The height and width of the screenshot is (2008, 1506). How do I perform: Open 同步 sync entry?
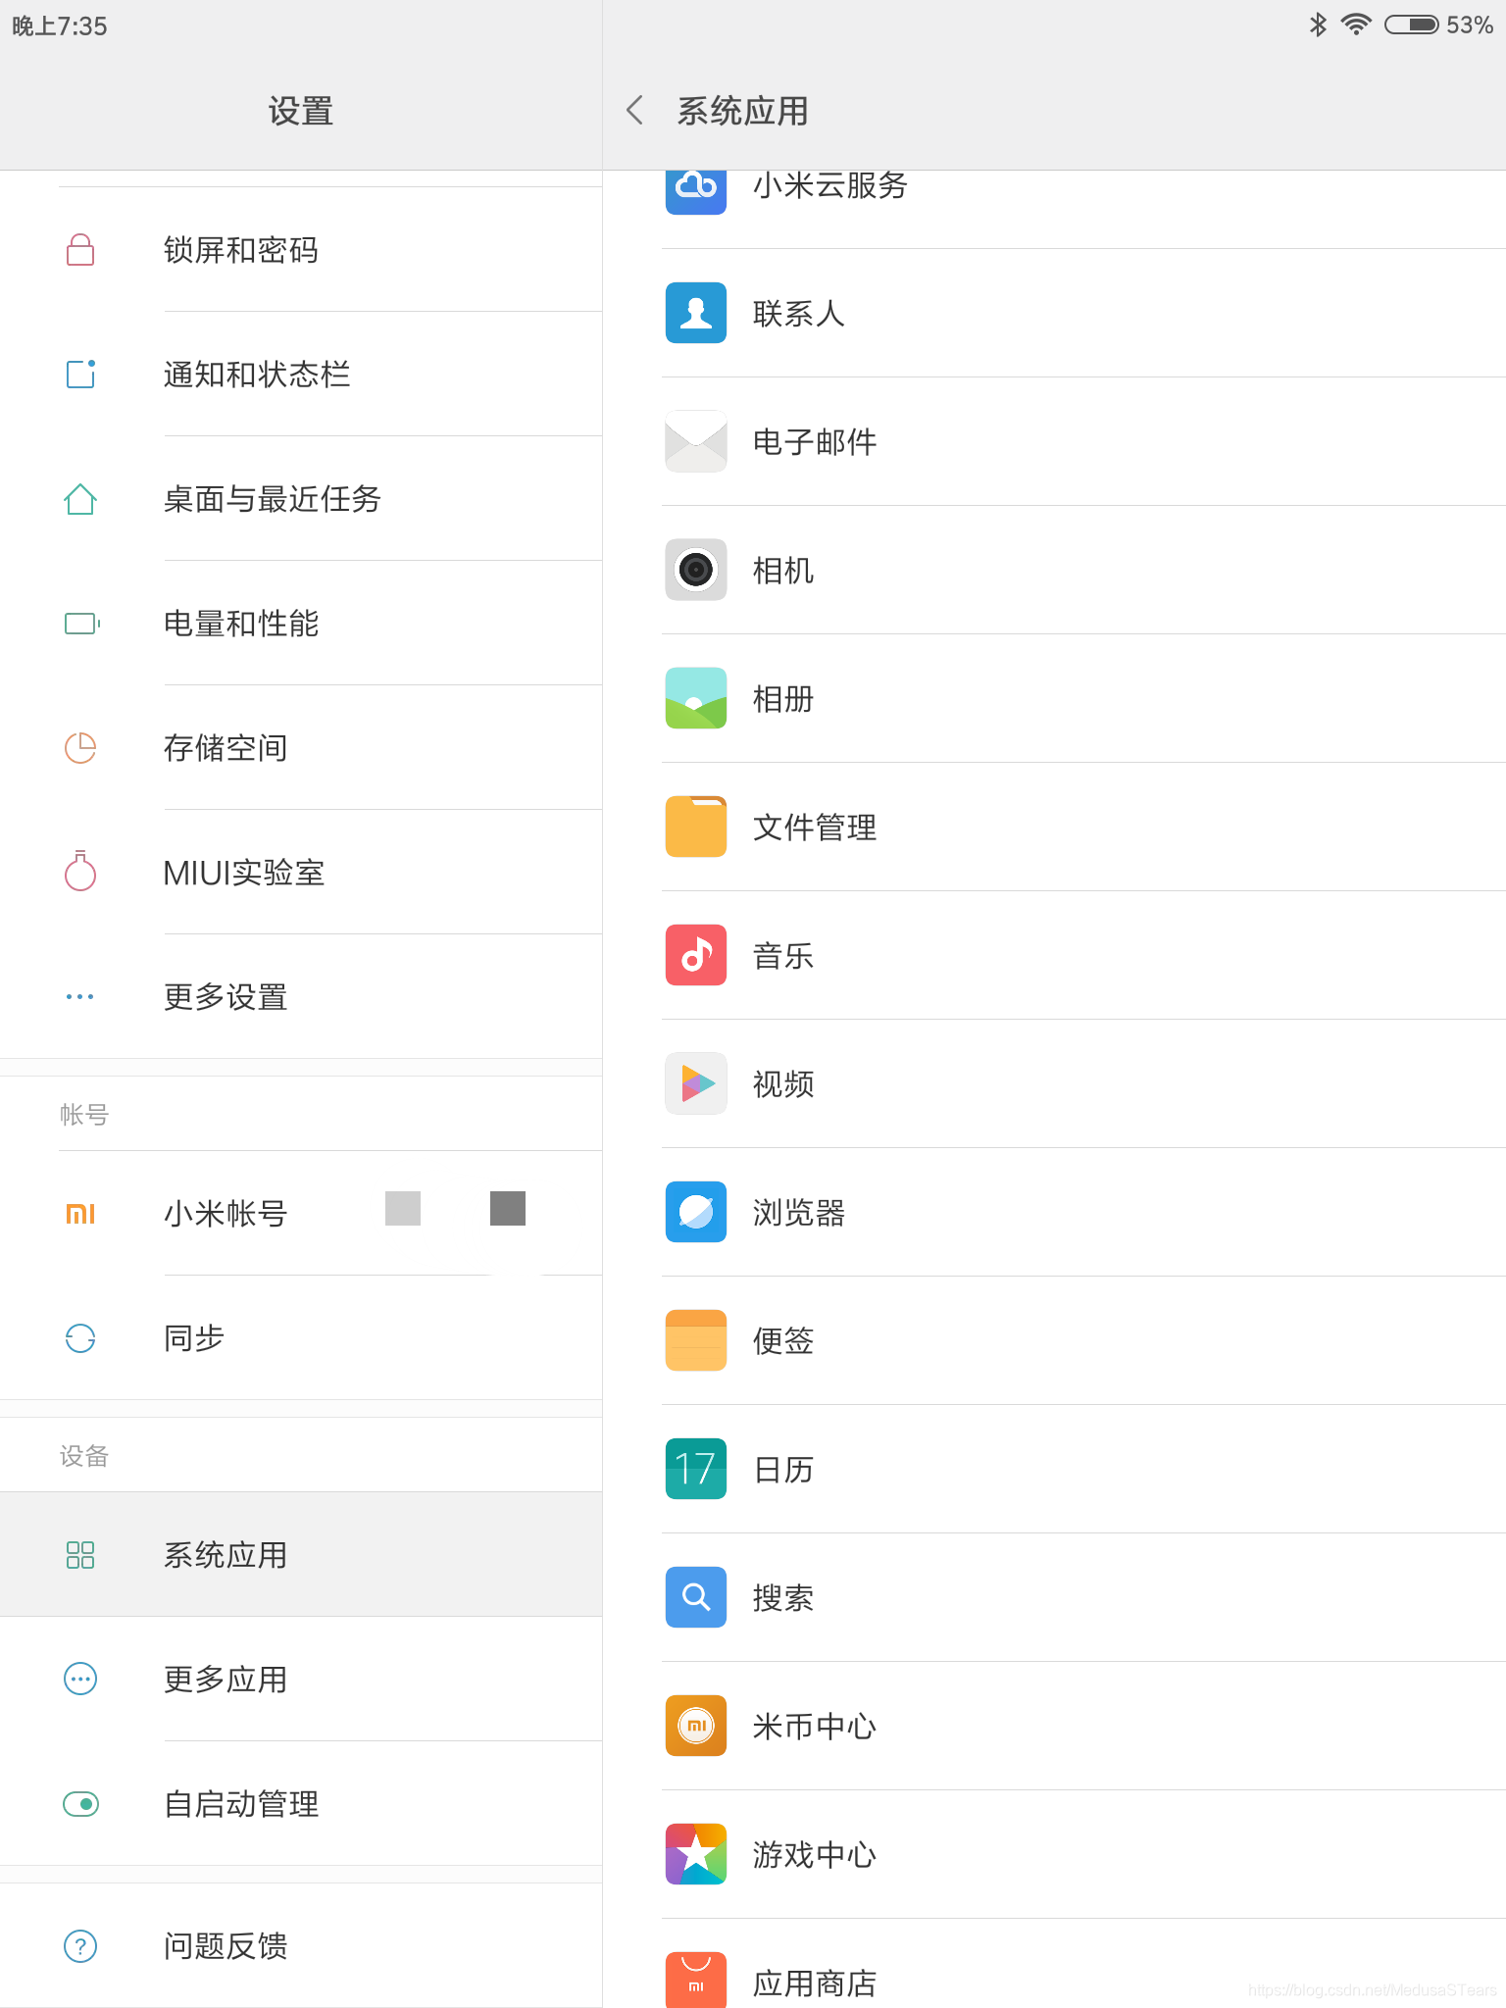point(301,1338)
